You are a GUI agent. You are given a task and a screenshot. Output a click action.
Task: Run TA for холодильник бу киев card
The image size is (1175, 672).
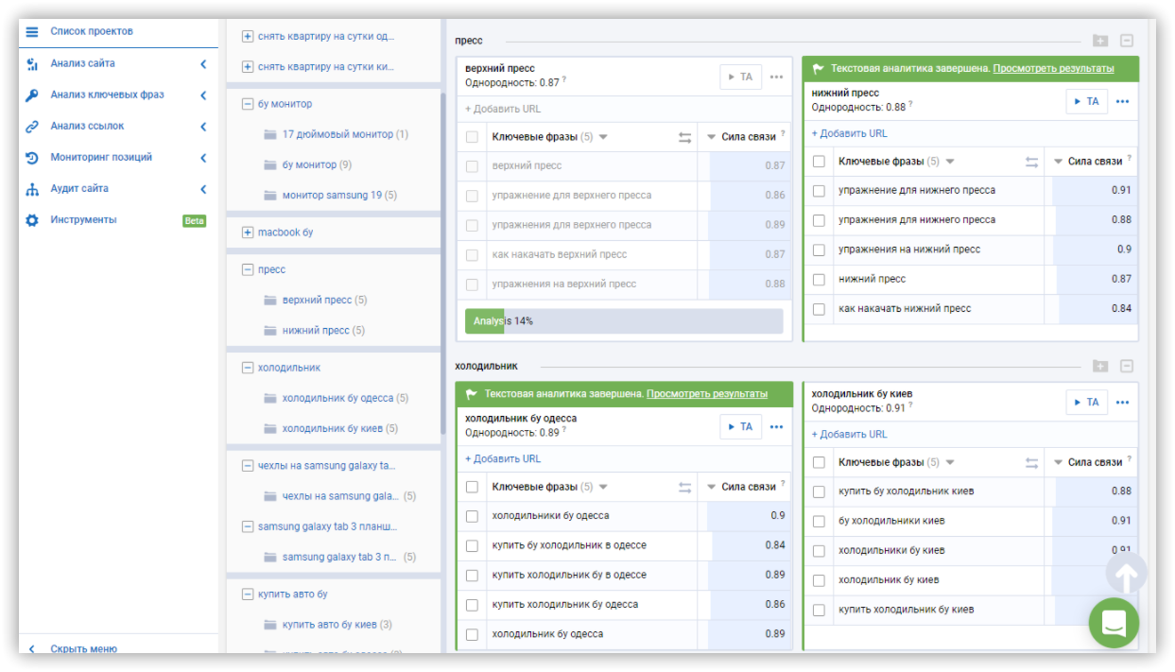point(1087,403)
